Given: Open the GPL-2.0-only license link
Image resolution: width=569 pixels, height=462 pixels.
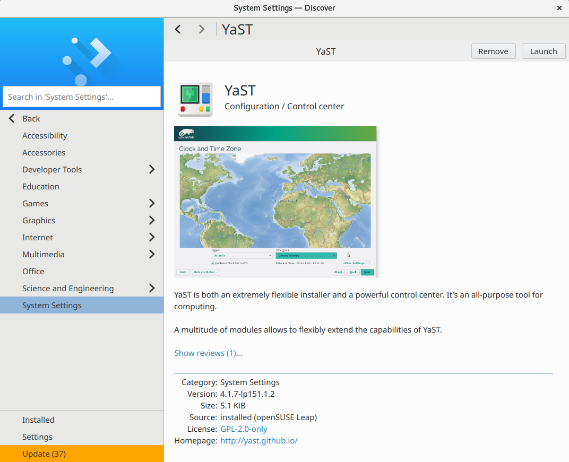Looking at the screenshot, I should (x=244, y=429).
